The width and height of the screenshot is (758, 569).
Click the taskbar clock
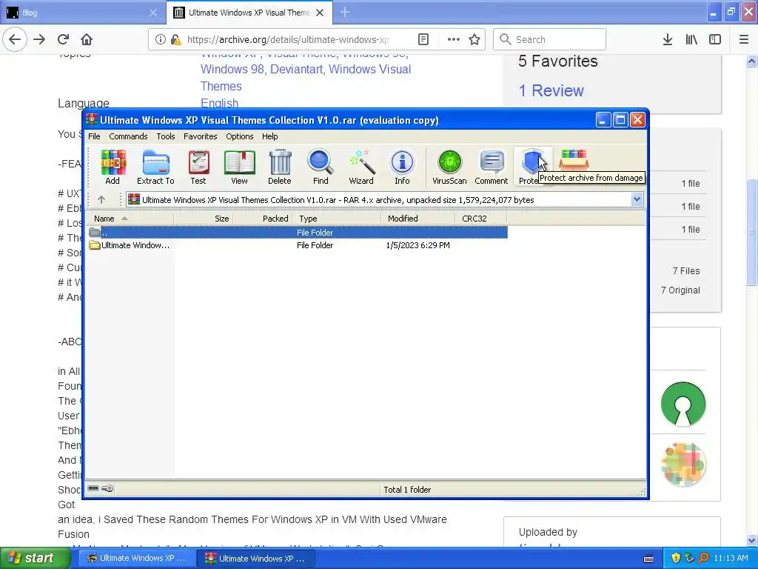731,558
